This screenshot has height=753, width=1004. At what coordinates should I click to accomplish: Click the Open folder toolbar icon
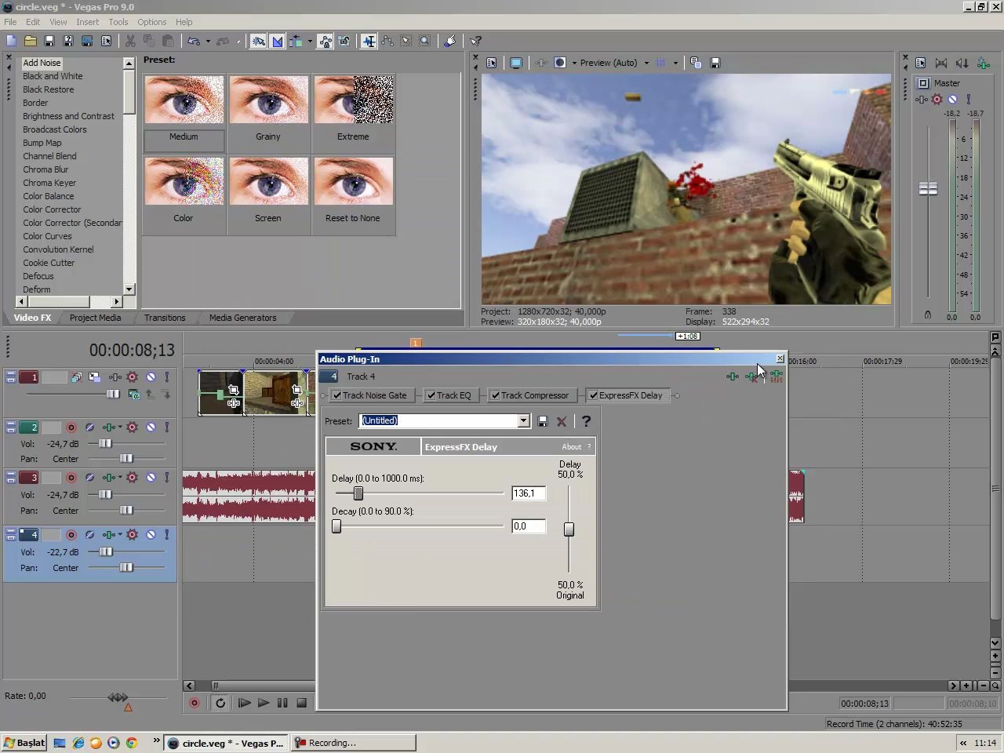pos(31,41)
